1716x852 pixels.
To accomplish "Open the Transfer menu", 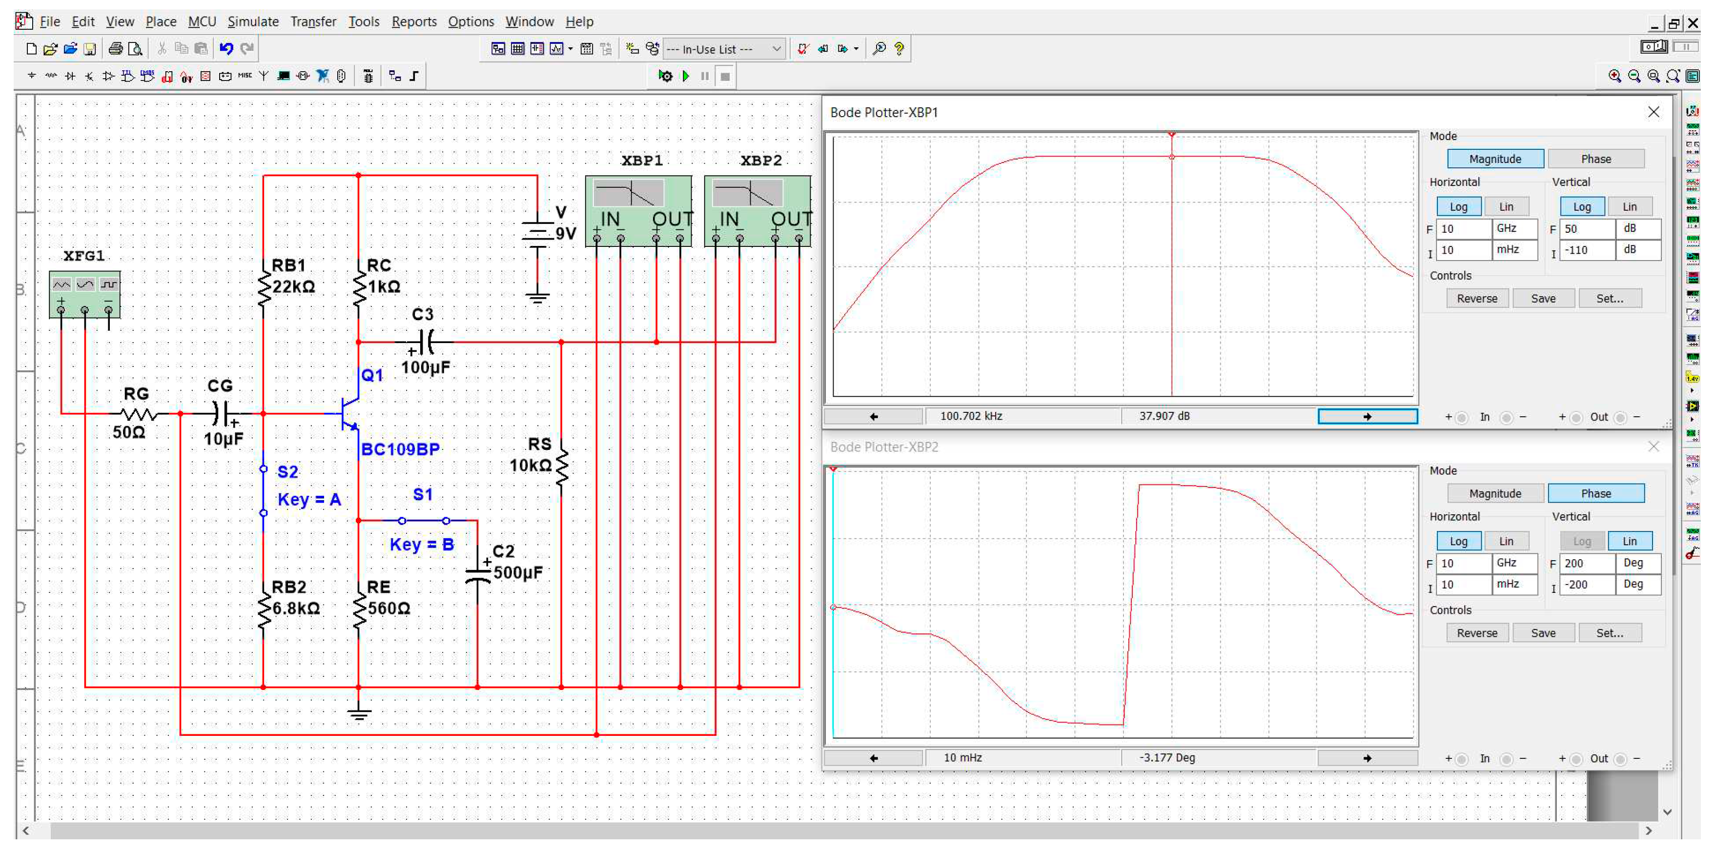I will coord(313,21).
